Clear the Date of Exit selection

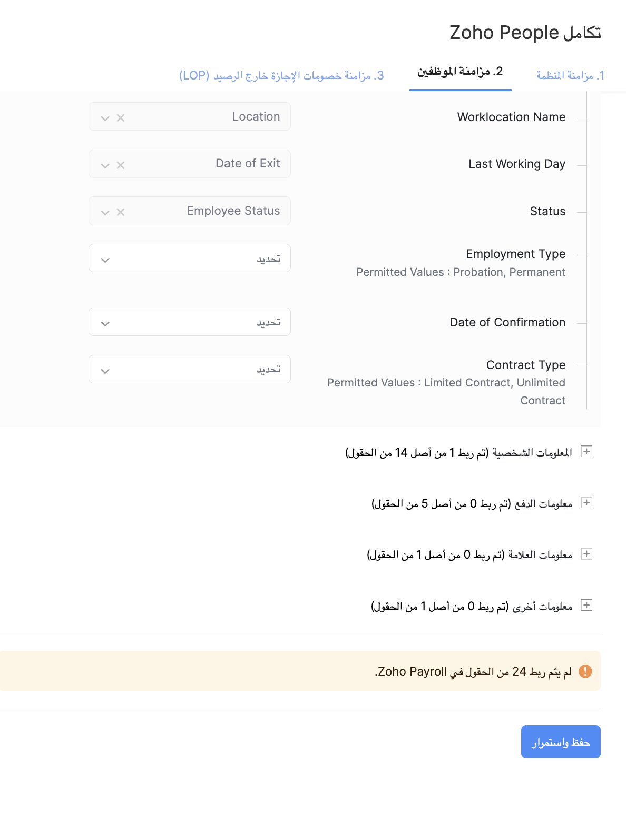tap(121, 165)
